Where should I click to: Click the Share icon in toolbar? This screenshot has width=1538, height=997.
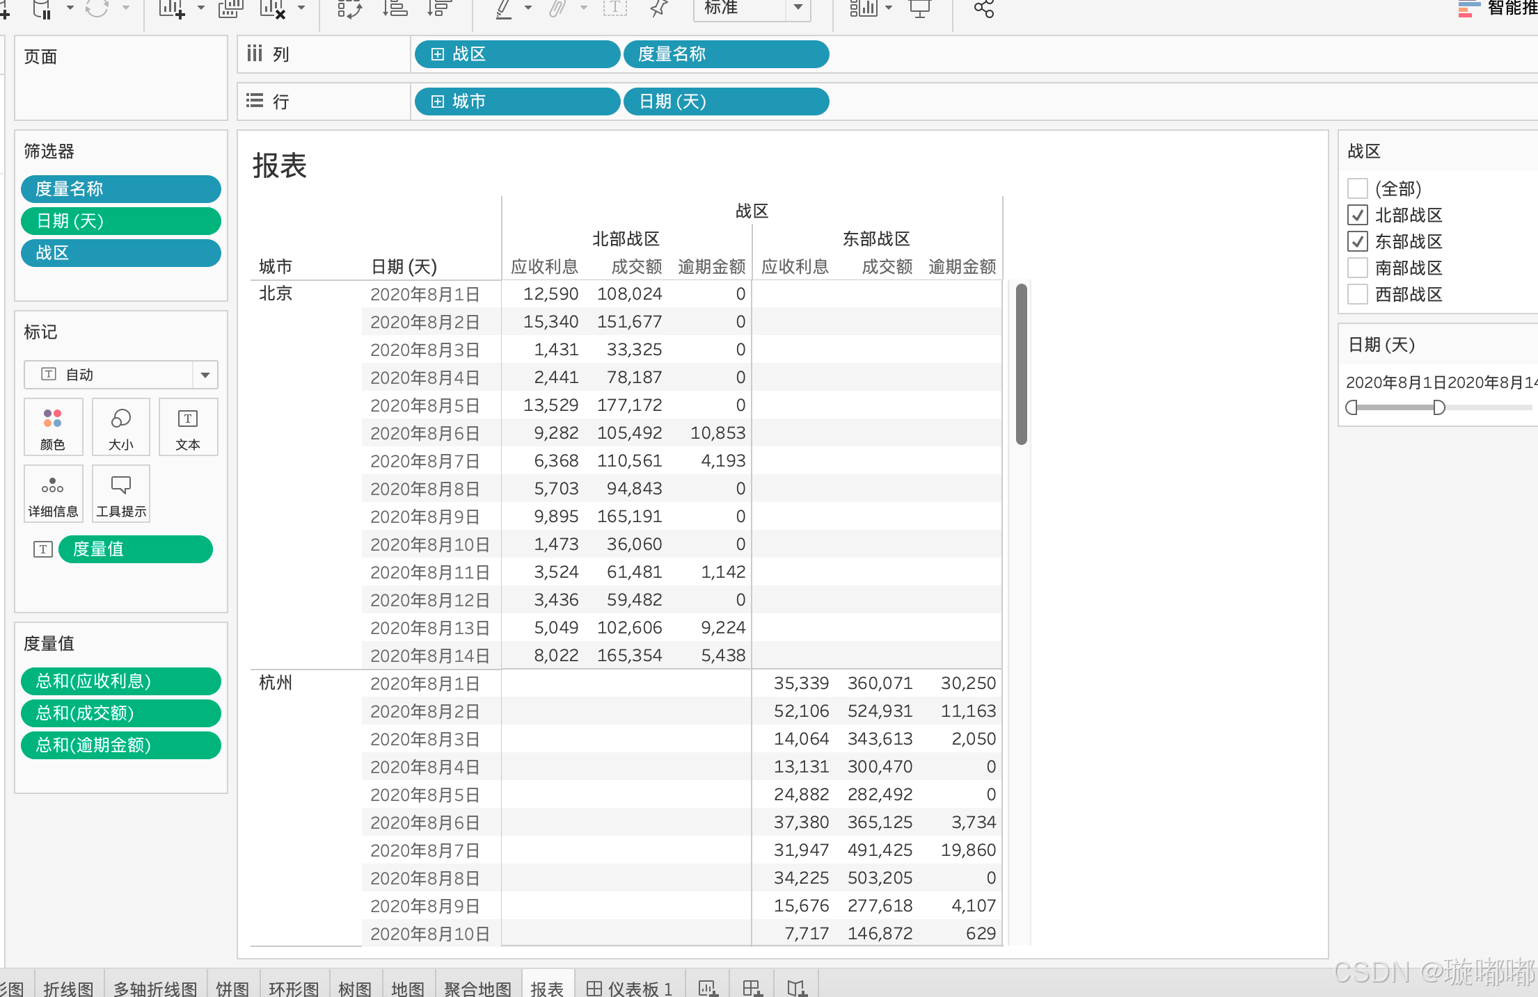pyautogui.click(x=983, y=9)
